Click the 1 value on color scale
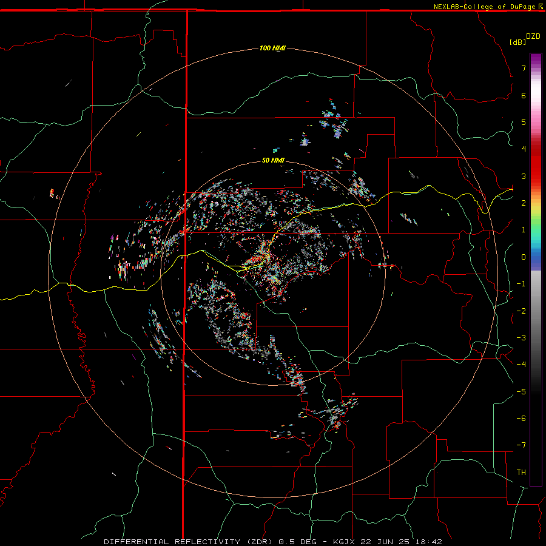546x546 pixels. coord(524,230)
